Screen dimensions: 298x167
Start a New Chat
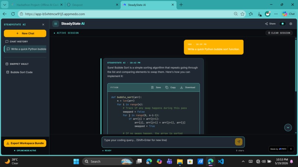pos(25,33)
